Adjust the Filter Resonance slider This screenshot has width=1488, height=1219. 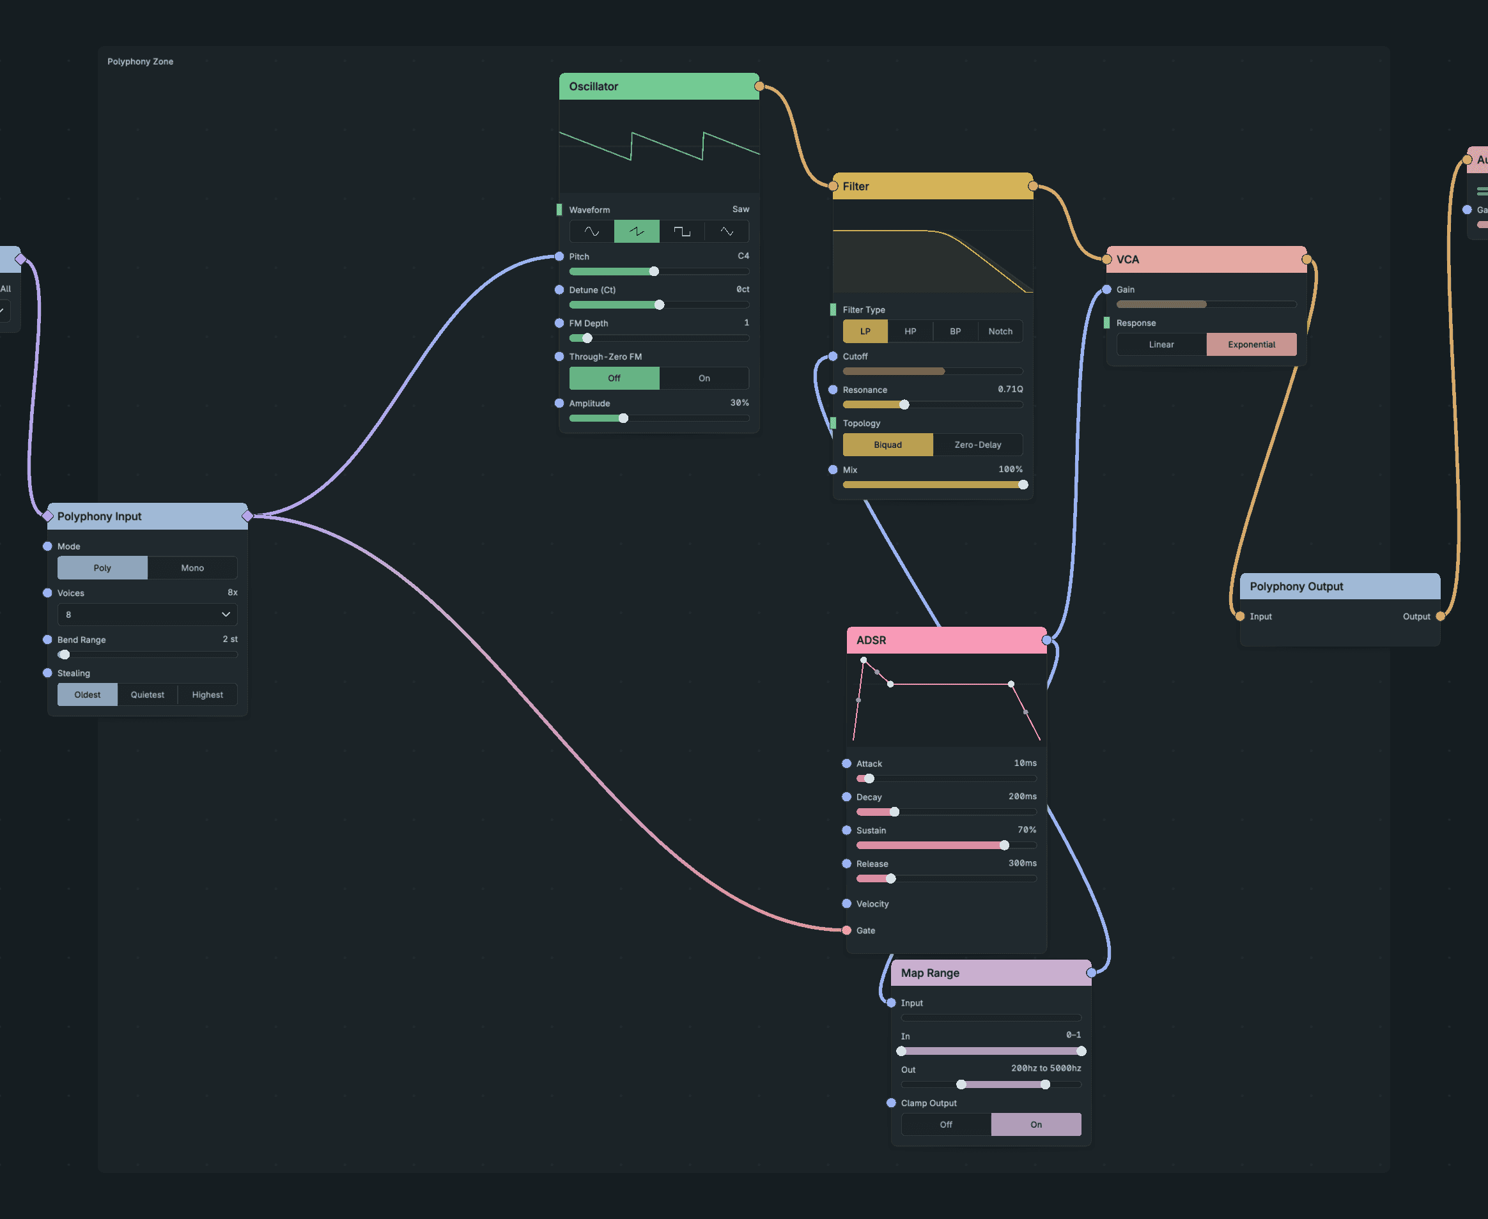coord(933,404)
